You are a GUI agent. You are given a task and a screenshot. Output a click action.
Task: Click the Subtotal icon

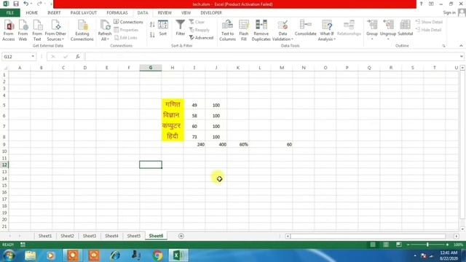pos(405,28)
